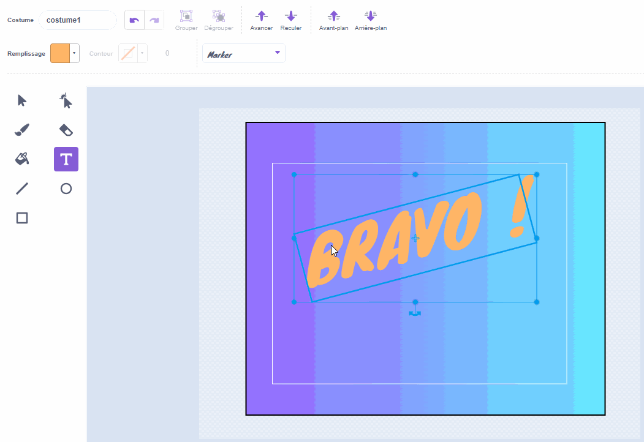Select the Fill bucket tool
The width and height of the screenshot is (644, 442).
[x=22, y=159]
